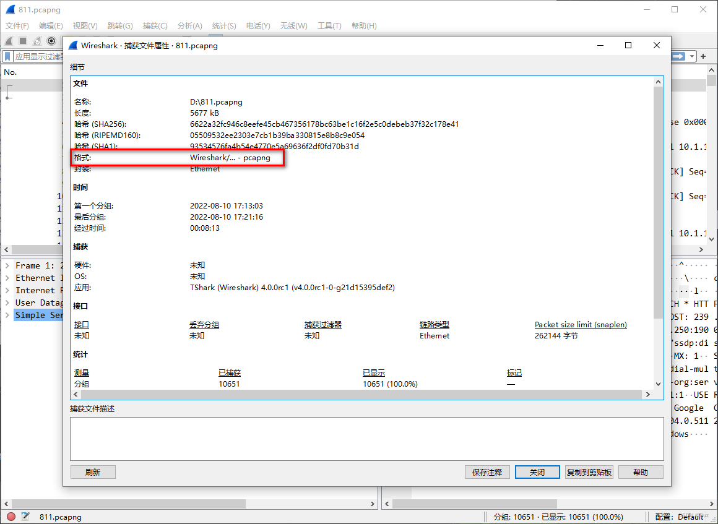Viewport: 718px width, 524px height.
Task: Click the details pane scroll up arrow
Action: (x=658, y=82)
